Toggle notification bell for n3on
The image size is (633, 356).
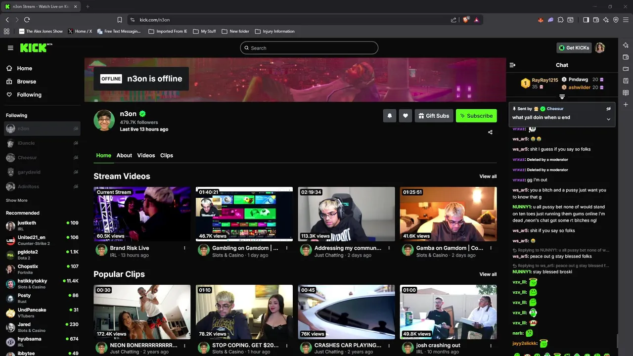(x=390, y=116)
